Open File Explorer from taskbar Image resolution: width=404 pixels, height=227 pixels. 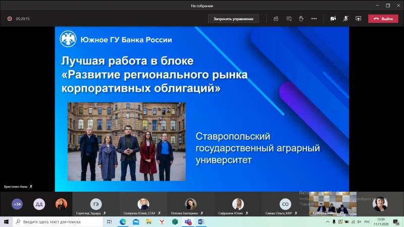point(148,221)
